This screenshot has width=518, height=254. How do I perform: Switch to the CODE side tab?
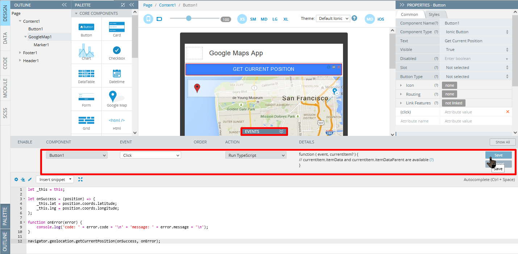coord(5,63)
